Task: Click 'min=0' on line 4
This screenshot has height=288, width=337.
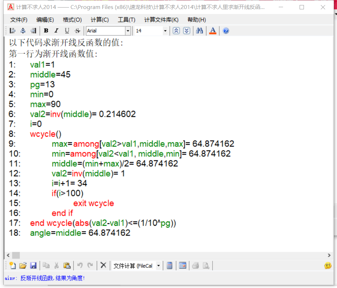Action: pos(42,94)
